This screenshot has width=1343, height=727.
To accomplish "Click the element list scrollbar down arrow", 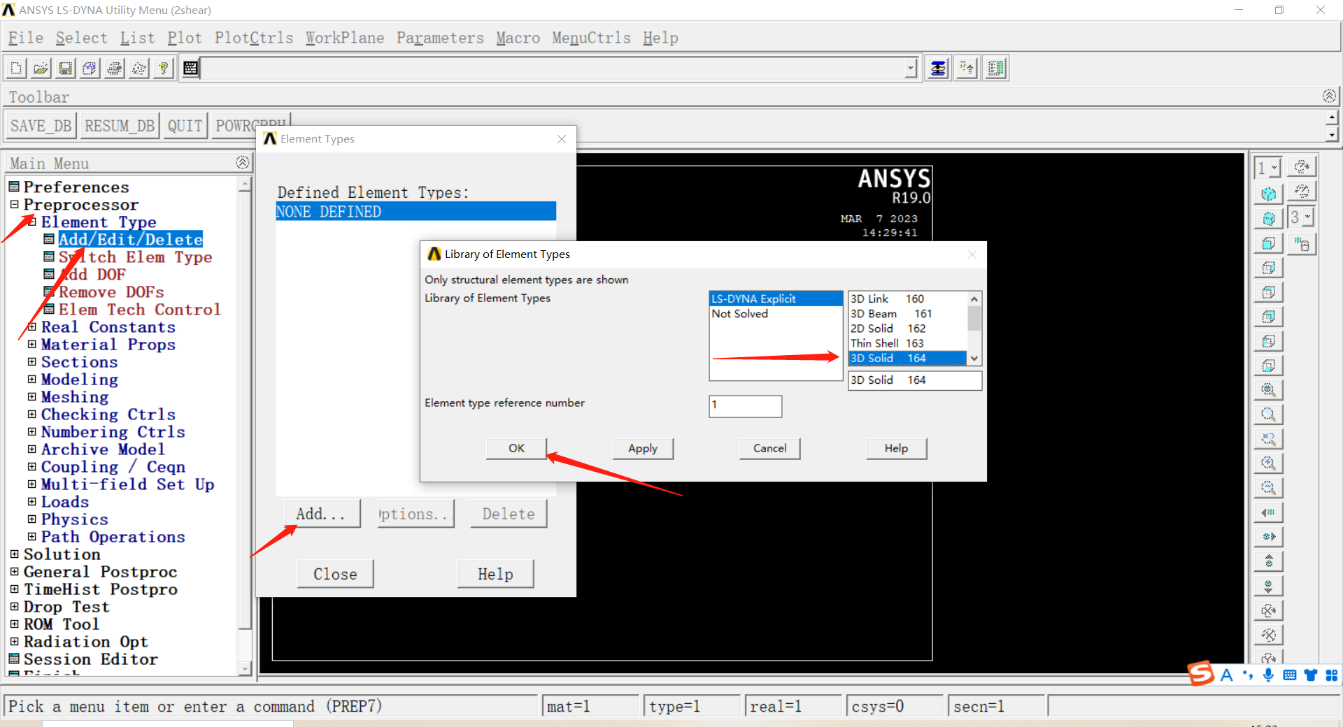I will point(974,358).
